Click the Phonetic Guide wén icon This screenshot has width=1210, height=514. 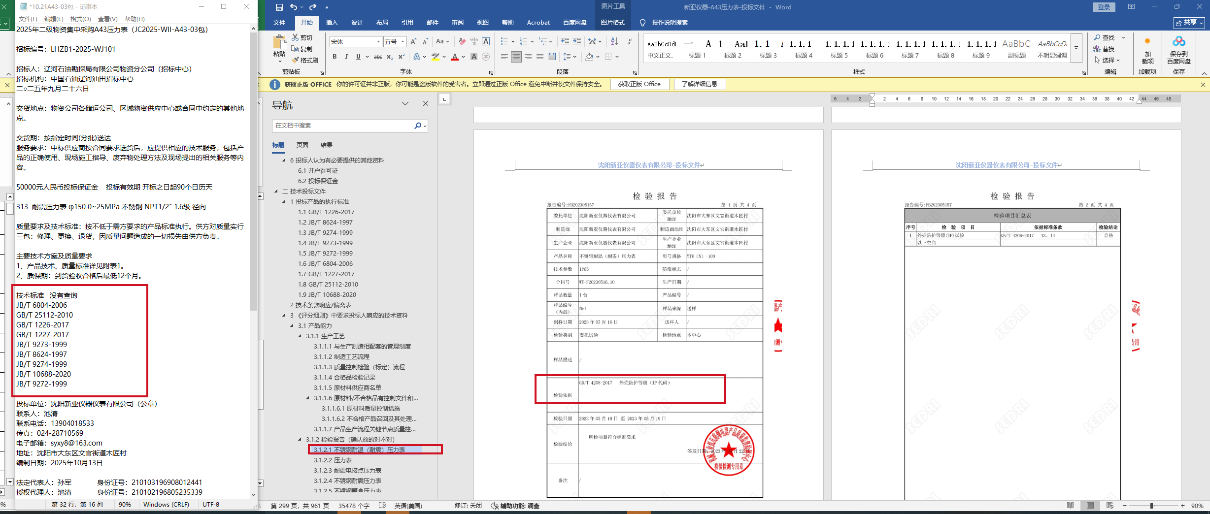tap(473, 41)
